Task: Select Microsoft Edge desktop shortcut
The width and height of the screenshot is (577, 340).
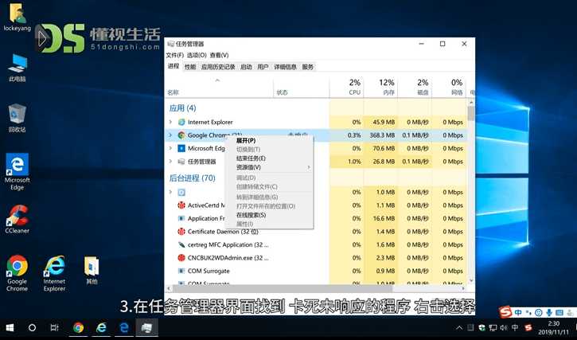Action: click(17, 172)
